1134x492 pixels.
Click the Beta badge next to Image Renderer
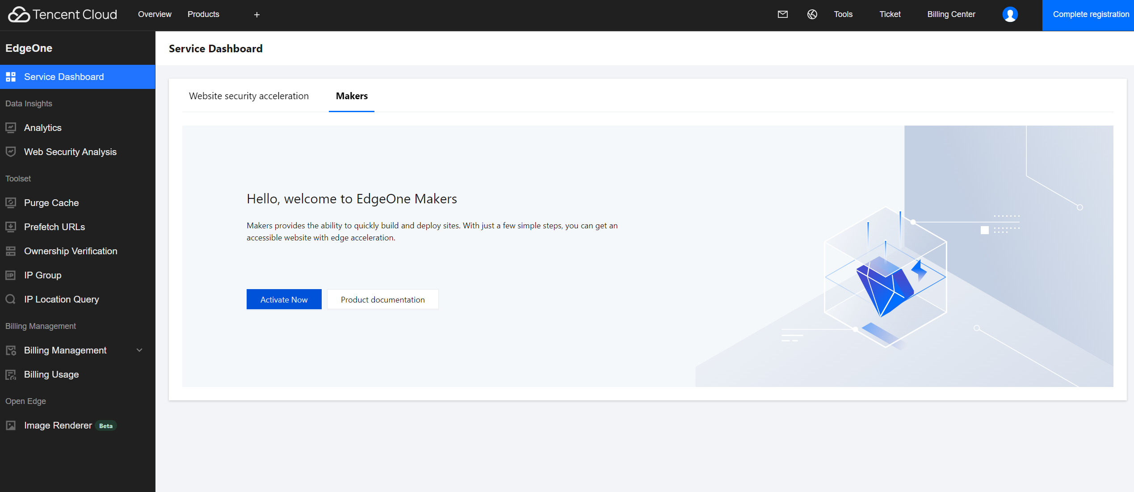tap(106, 426)
